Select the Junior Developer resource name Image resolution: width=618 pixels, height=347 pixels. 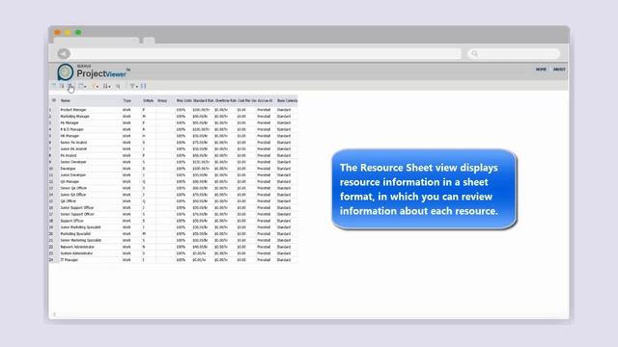coord(73,175)
